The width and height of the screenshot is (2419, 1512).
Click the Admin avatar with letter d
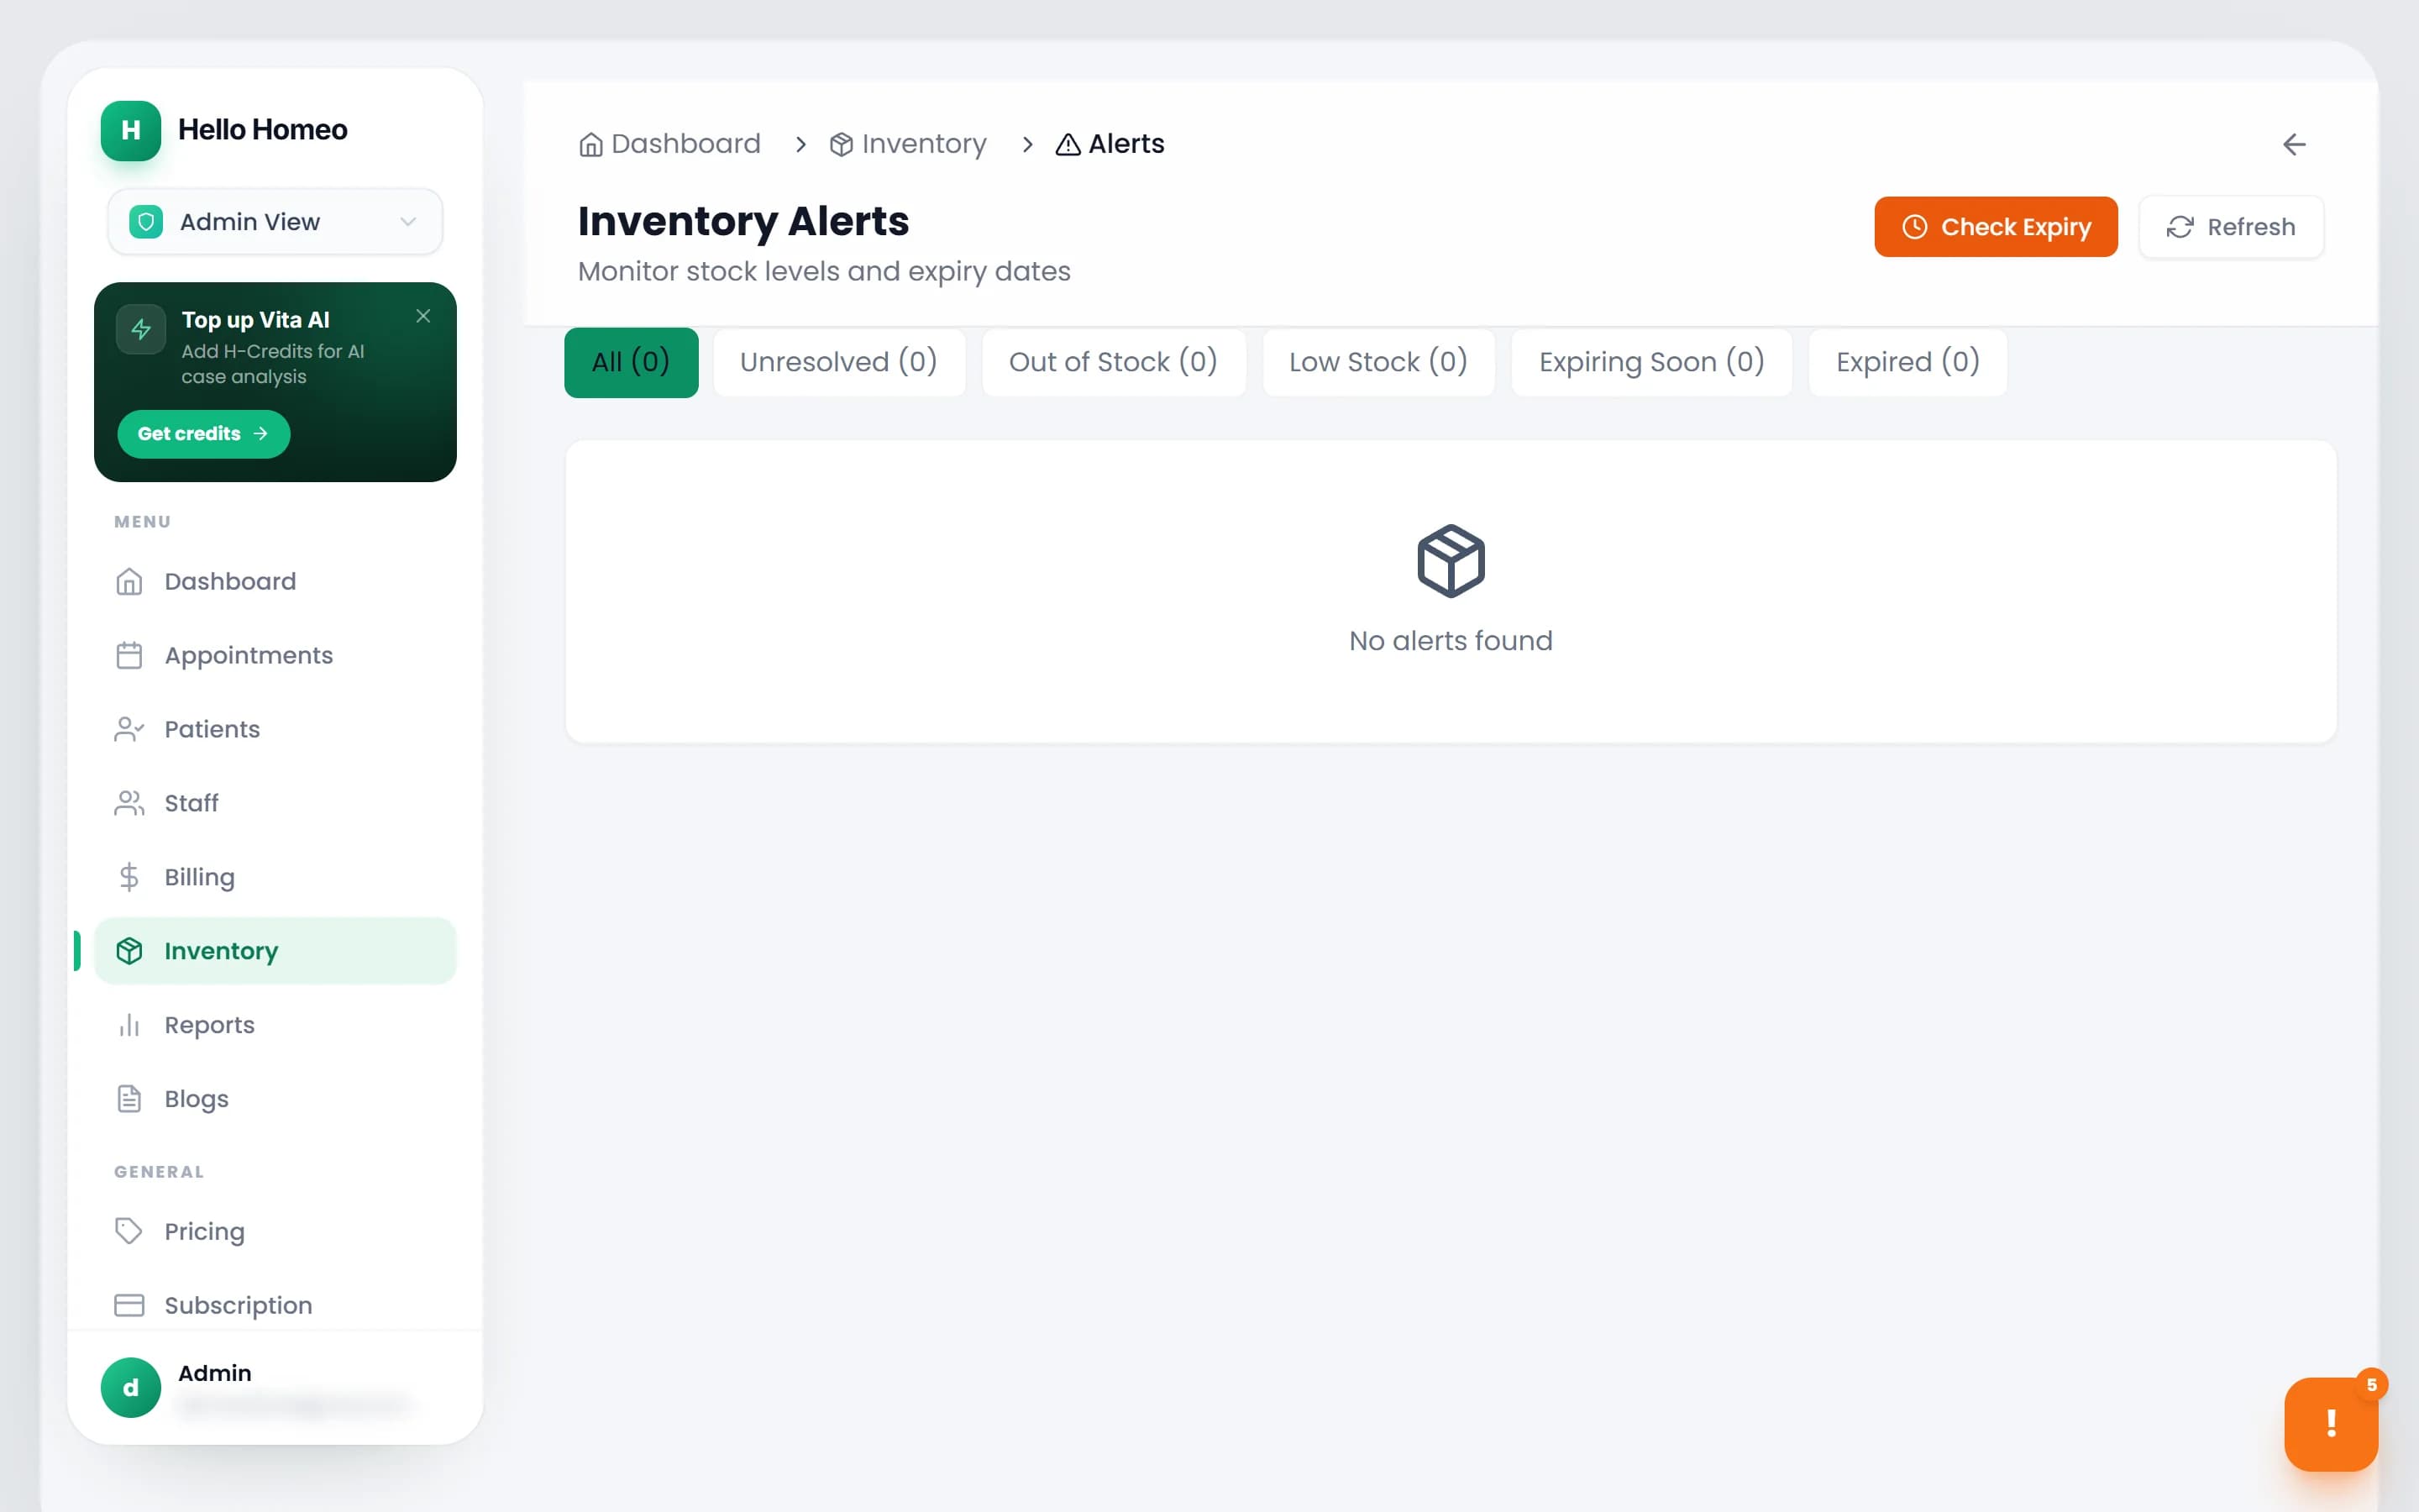[x=131, y=1387]
